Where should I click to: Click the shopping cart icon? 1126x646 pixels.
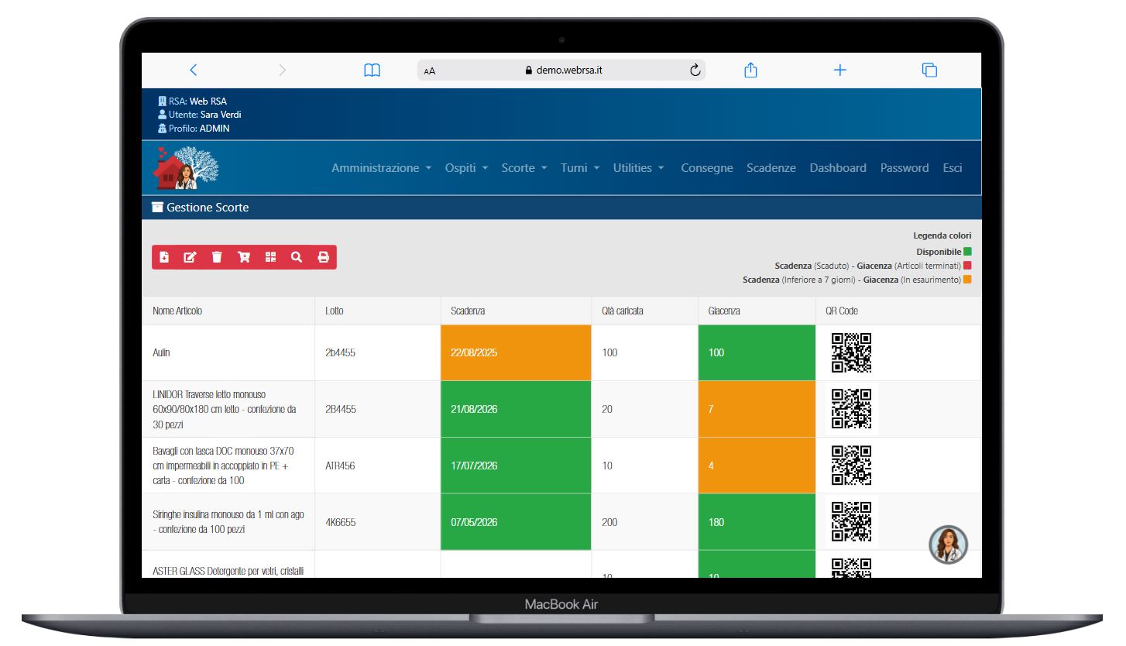point(244,258)
